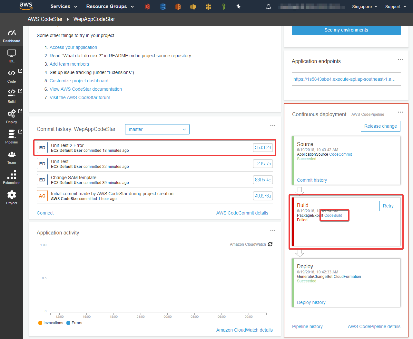Click the Errors legend entry
This screenshot has width=413, height=339.
(x=74, y=323)
